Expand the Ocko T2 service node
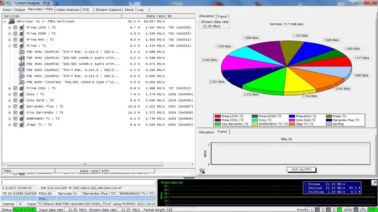Screen dimensions: 378x212 [x=10, y=94]
